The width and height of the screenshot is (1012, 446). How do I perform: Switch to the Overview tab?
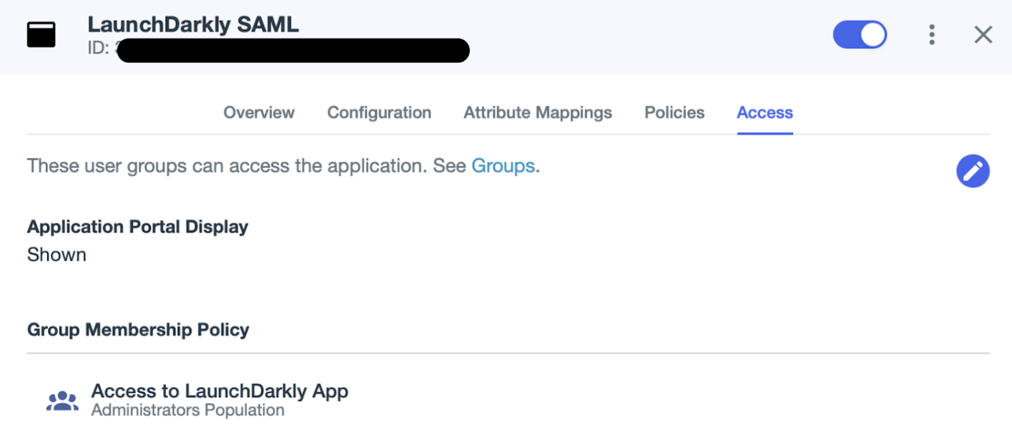(x=258, y=112)
